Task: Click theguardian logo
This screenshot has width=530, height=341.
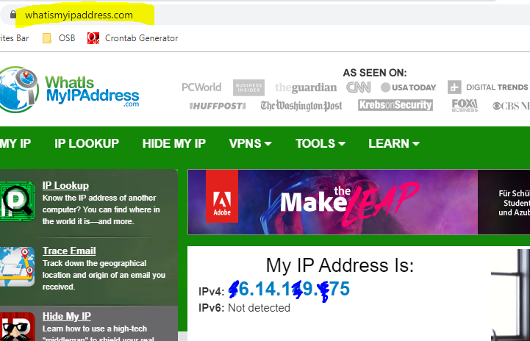Action: (x=306, y=87)
